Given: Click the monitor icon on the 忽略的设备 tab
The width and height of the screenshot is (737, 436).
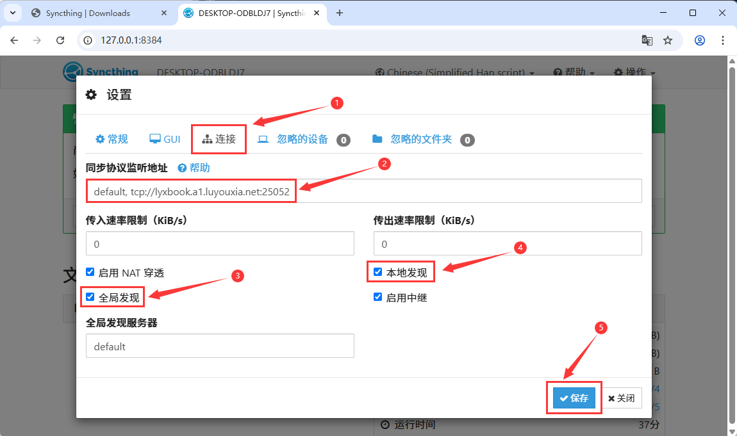Looking at the screenshot, I should pyautogui.click(x=263, y=139).
